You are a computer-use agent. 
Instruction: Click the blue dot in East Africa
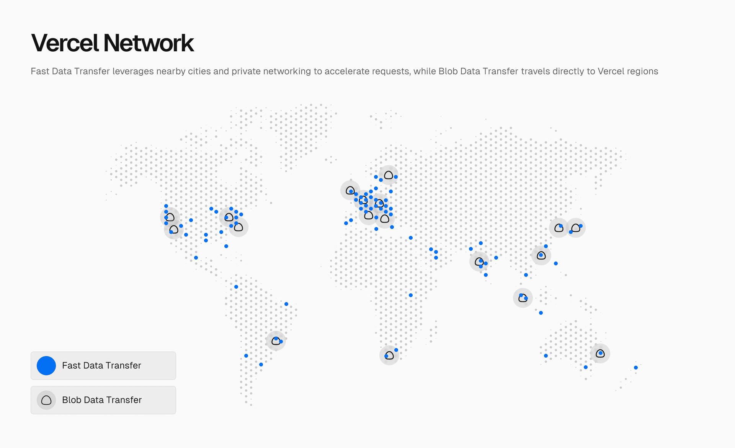411,295
